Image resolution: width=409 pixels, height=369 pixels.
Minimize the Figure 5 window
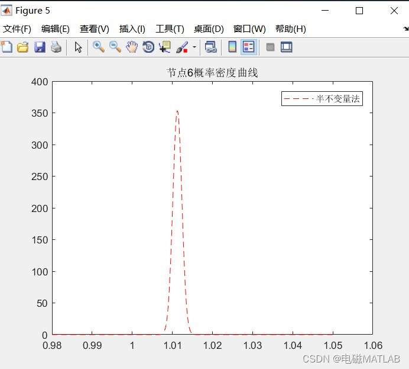(325, 11)
